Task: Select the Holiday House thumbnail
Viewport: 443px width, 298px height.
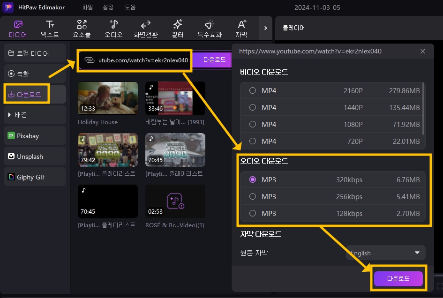Action: (x=108, y=98)
